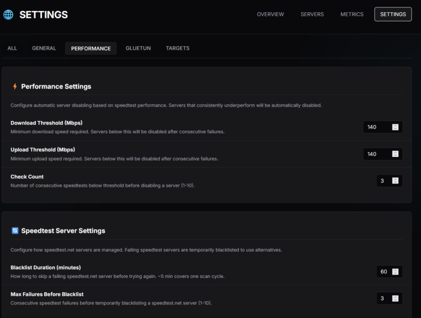421x318 pixels.
Task: Click the lightning bolt Performance Settings icon
Action: pyautogui.click(x=15, y=86)
